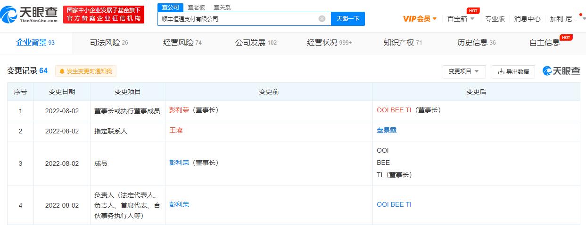586x225 pixels.
Task: Open the 变更项目 filter dropdown
Action: [464, 71]
